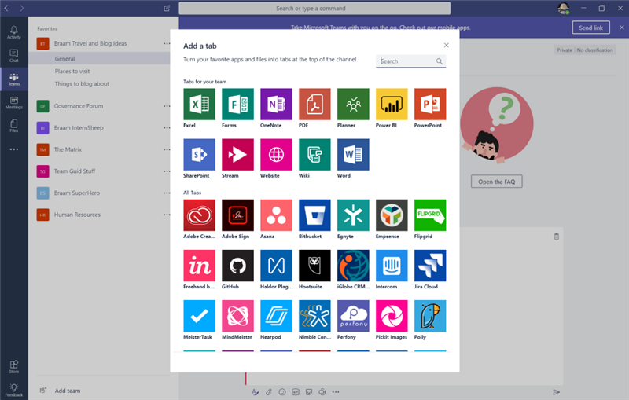Open more options for Team Guid Stuff
The image size is (629, 400).
(167, 171)
